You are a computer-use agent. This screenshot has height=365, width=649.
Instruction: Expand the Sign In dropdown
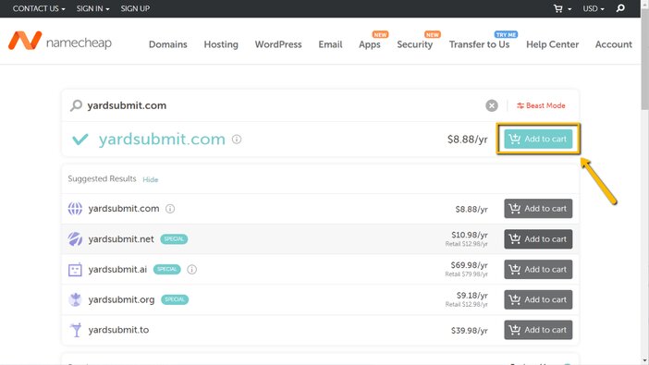click(x=92, y=8)
